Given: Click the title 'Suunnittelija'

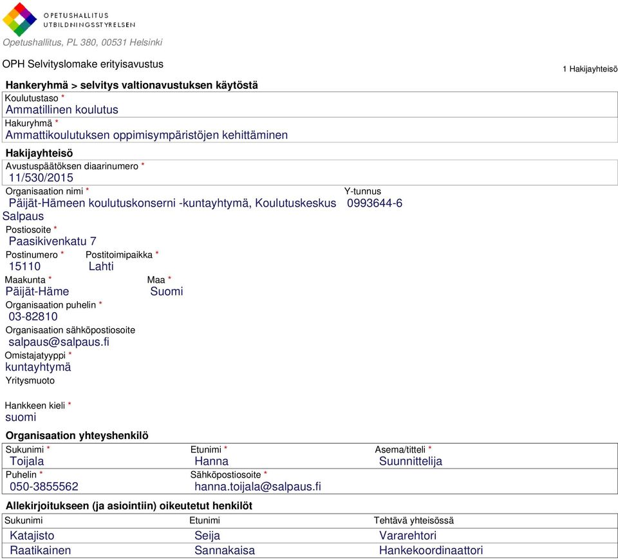Looking at the screenshot, I should 410,461.
